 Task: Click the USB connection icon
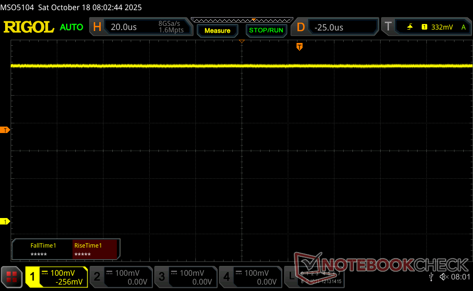point(431,277)
